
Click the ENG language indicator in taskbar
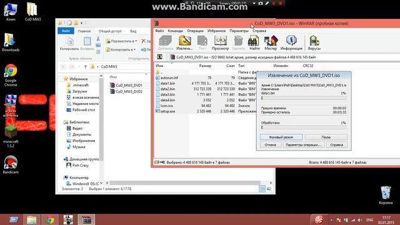pos(369,220)
